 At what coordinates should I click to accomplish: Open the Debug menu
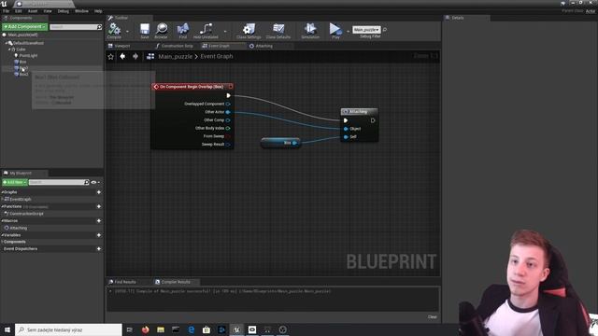63,11
